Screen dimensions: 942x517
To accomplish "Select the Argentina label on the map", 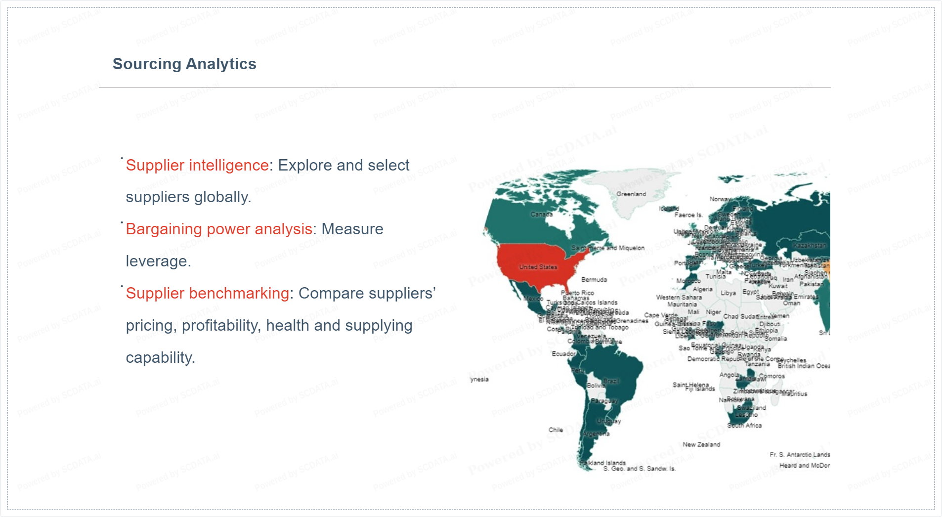I will pyautogui.click(x=596, y=434).
